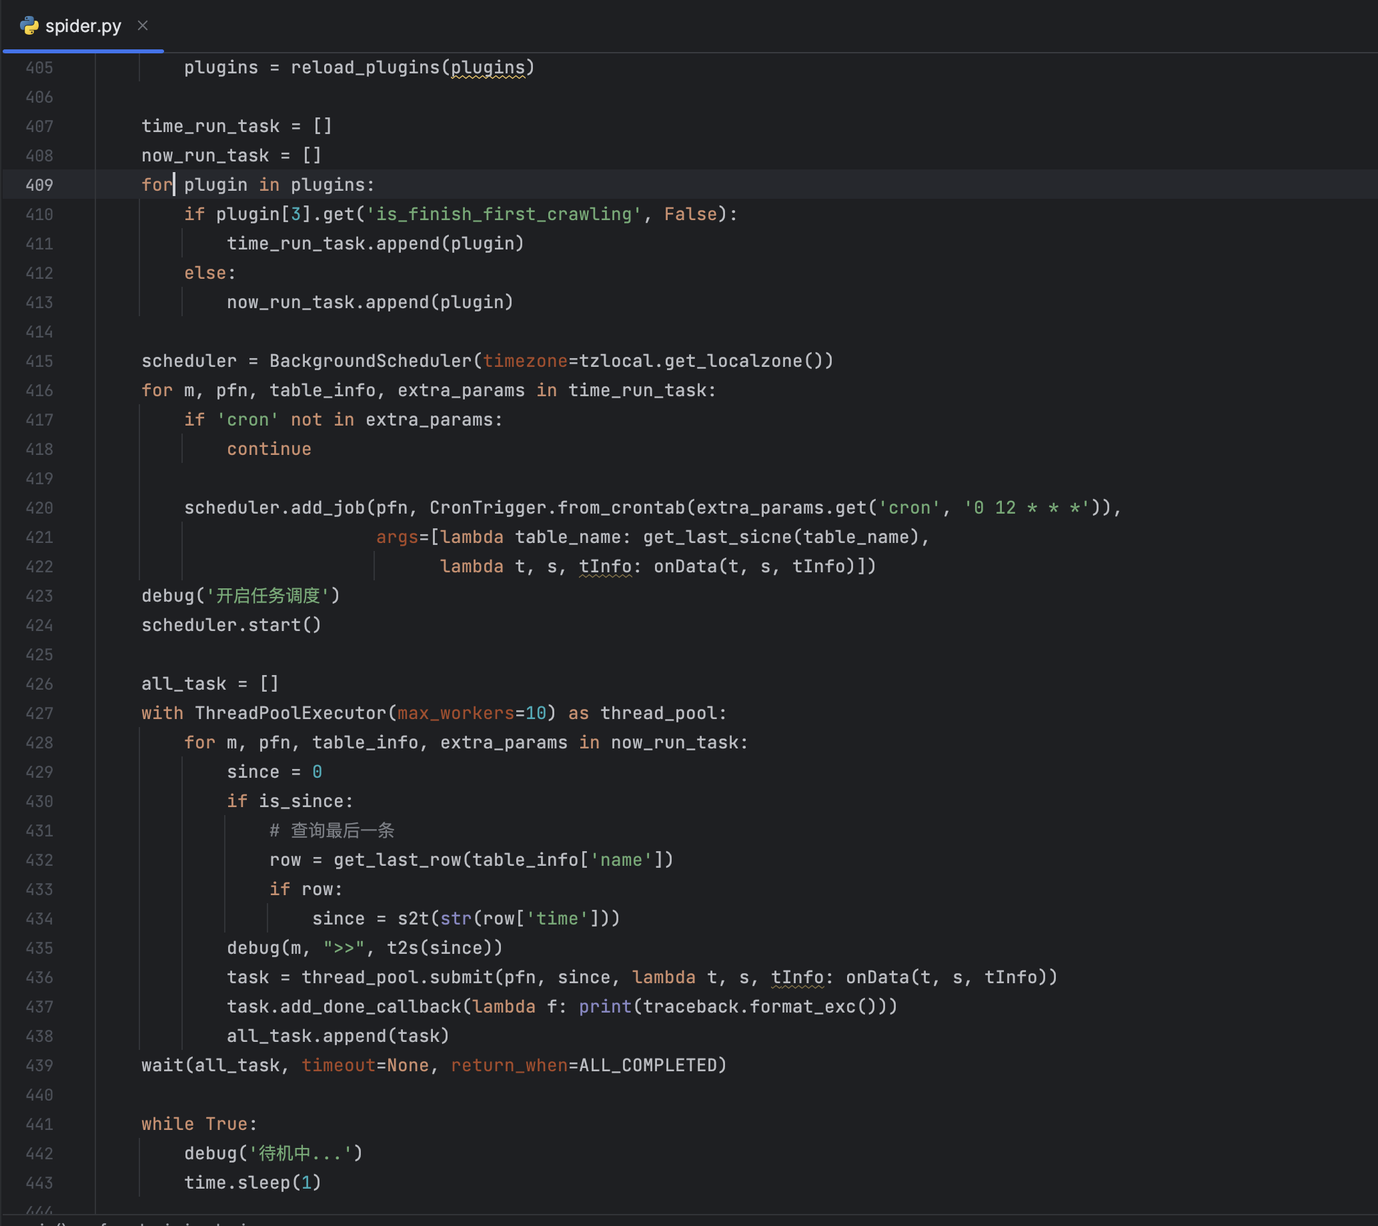Click line number 436 in the gutter
The height and width of the screenshot is (1226, 1378).
(39, 977)
